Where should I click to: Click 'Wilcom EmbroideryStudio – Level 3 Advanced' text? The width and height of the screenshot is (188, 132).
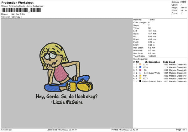[22, 6]
